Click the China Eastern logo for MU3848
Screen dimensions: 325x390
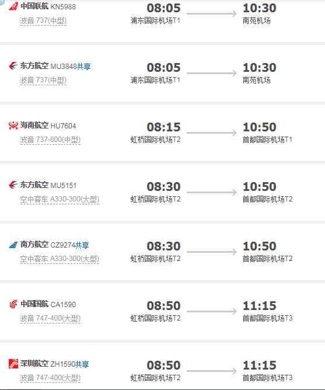(13, 66)
